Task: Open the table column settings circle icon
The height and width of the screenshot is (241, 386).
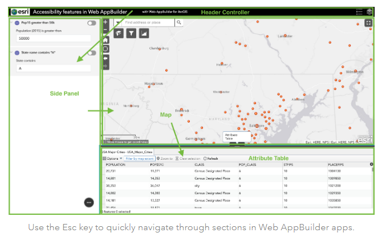Action: tap(371, 164)
